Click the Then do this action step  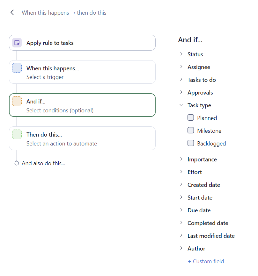pos(82,138)
